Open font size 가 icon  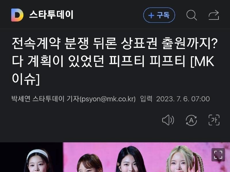[214, 120]
